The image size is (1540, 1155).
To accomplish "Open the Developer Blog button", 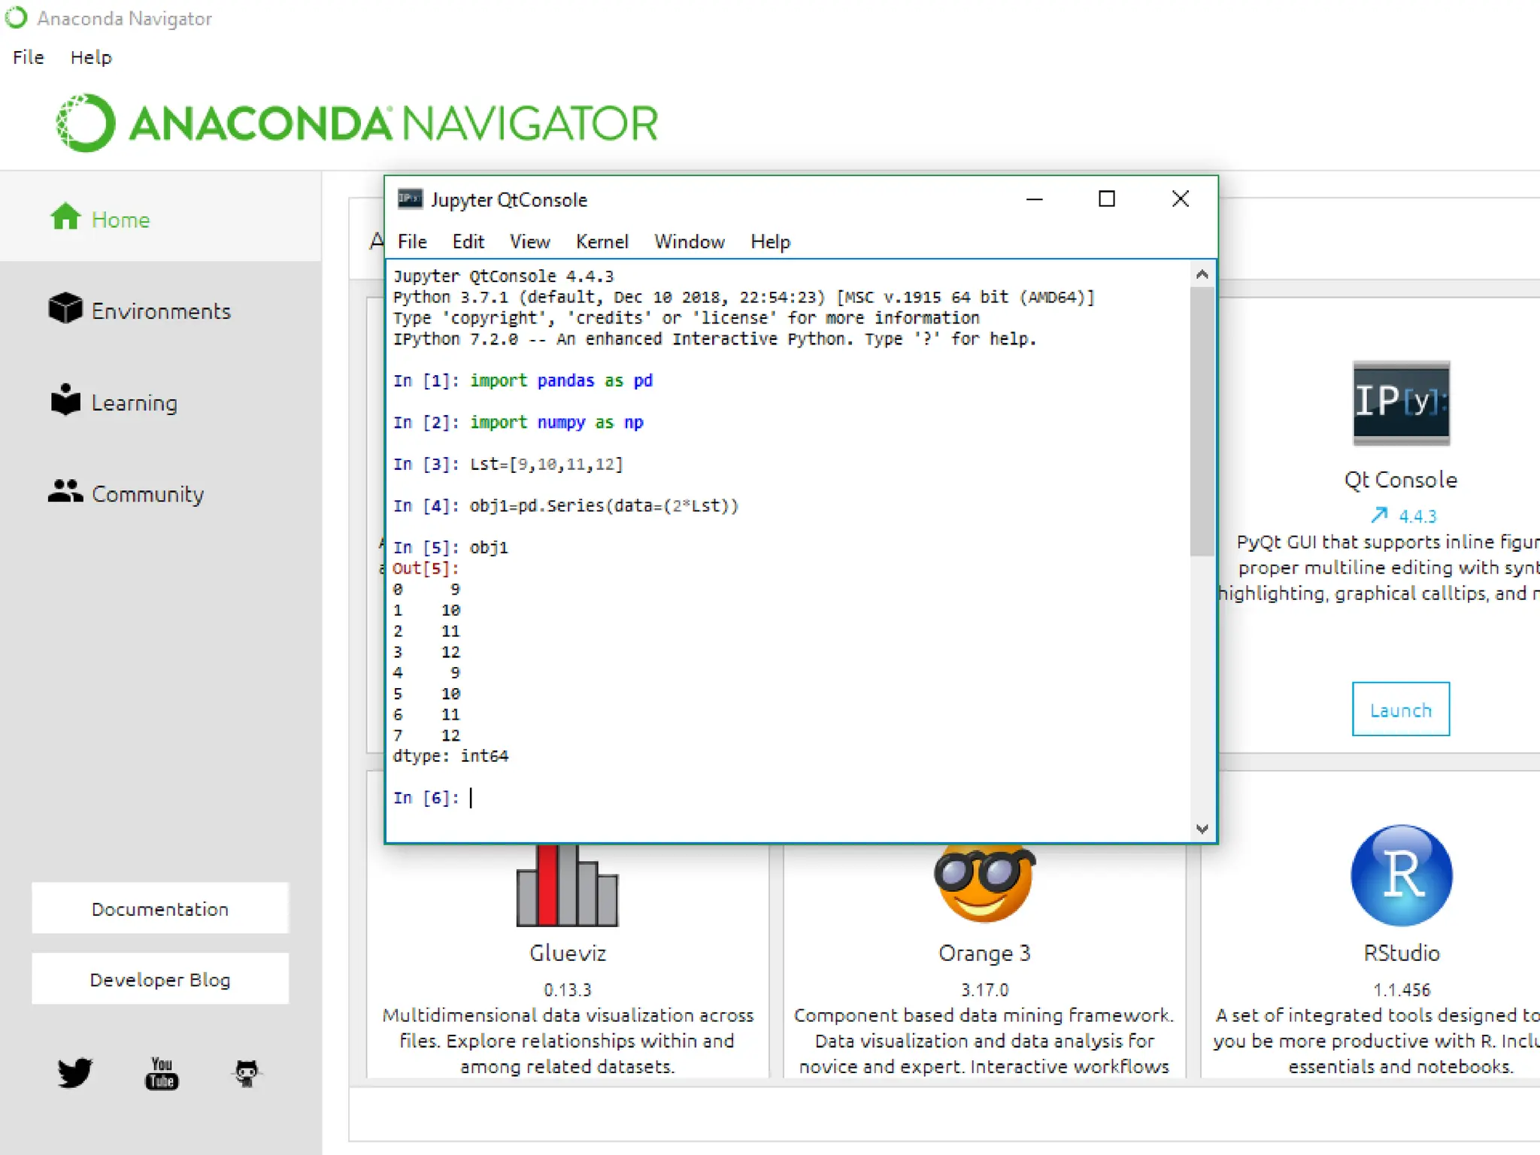I will click(160, 979).
